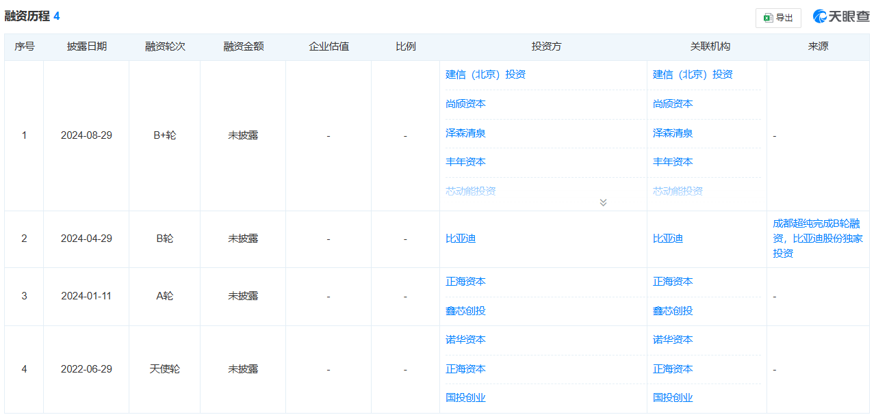Open 国投创业 in the 投资方 column

point(465,398)
